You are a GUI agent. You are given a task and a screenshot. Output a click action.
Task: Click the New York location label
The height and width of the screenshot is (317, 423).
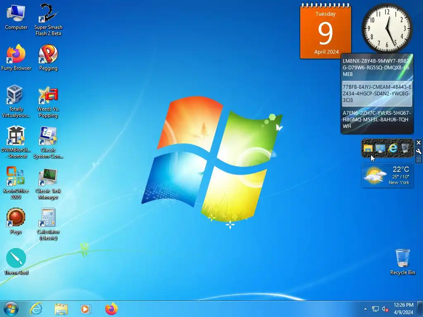point(399,182)
